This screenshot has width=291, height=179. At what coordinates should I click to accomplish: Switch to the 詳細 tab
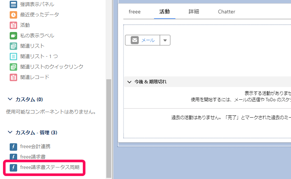[194, 12]
